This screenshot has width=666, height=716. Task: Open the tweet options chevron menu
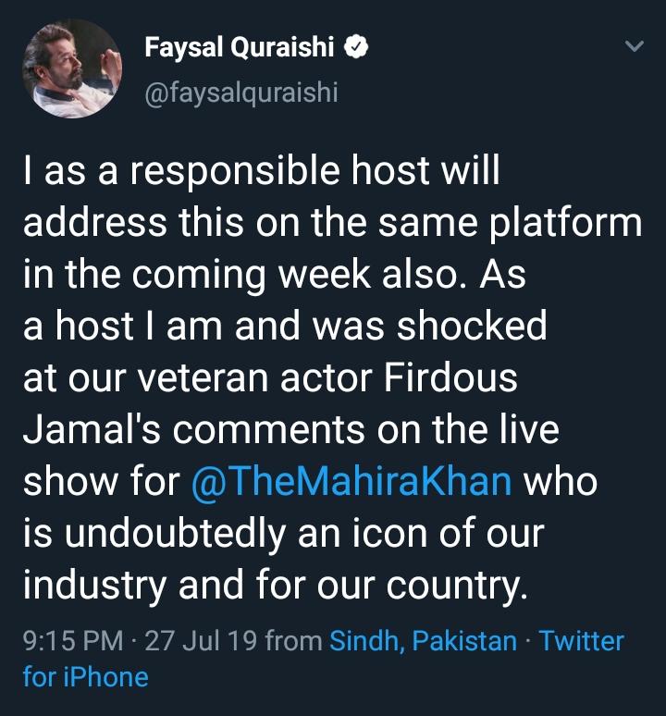click(x=635, y=45)
